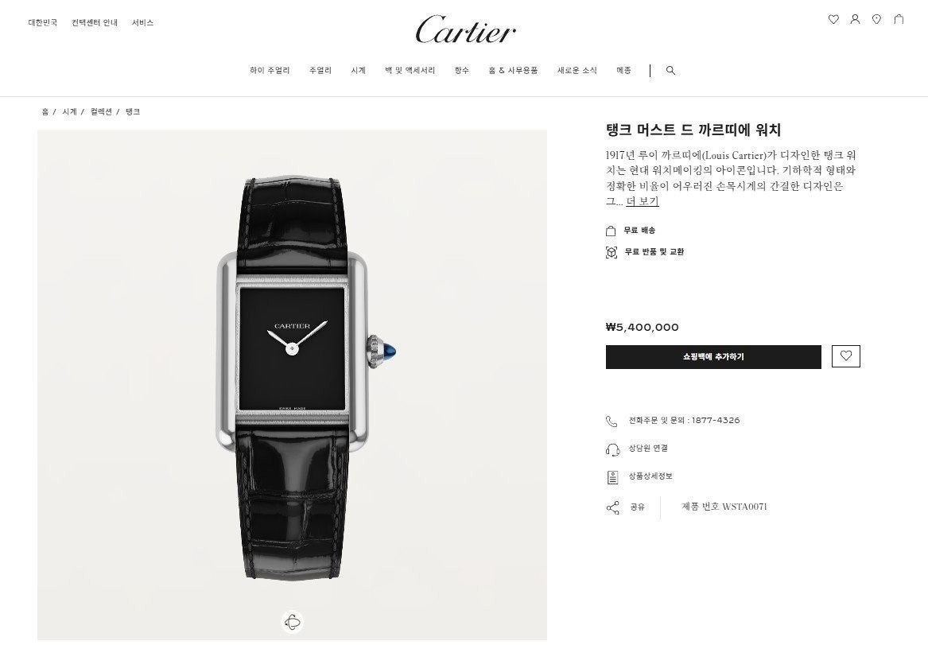Image resolution: width=928 pixels, height=645 pixels.
Task: Expand description with 더 보기 link
Action: click(x=643, y=201)
